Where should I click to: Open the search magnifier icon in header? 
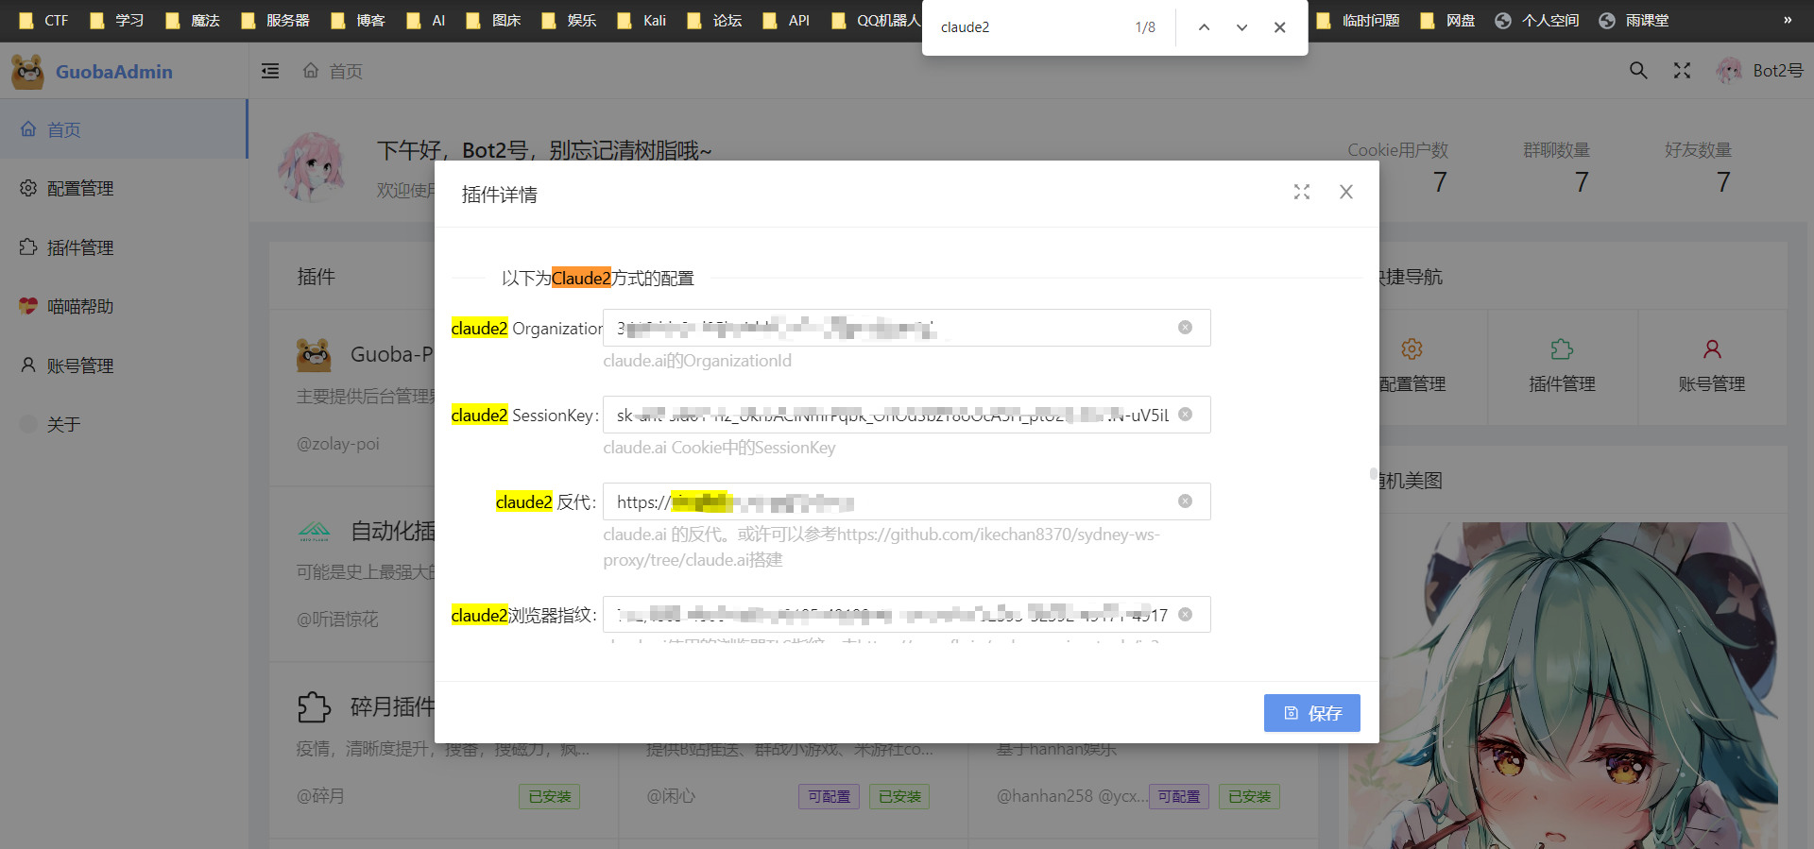point(1638,71)
